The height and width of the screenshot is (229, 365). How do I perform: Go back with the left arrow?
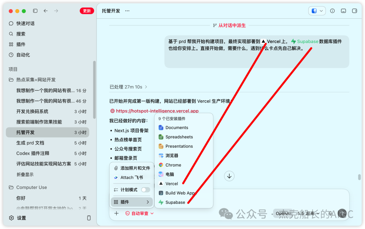click(46, 11)
